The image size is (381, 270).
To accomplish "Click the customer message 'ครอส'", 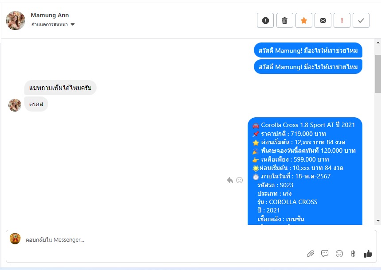I will 36,104.
